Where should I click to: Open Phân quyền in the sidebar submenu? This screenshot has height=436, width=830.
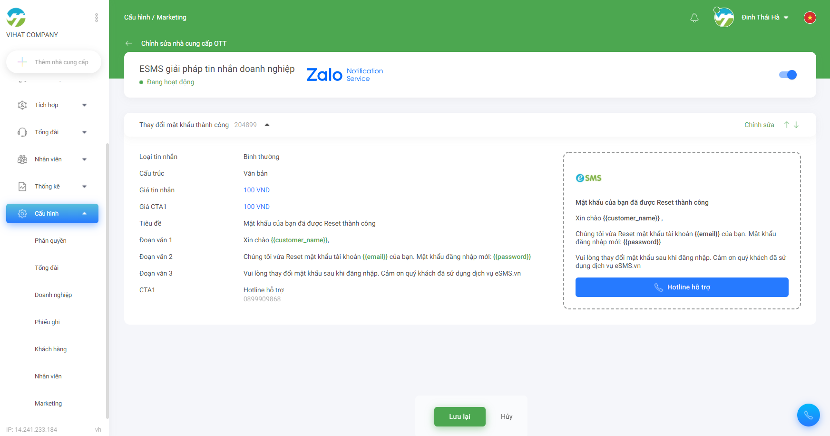coord(50,241)
